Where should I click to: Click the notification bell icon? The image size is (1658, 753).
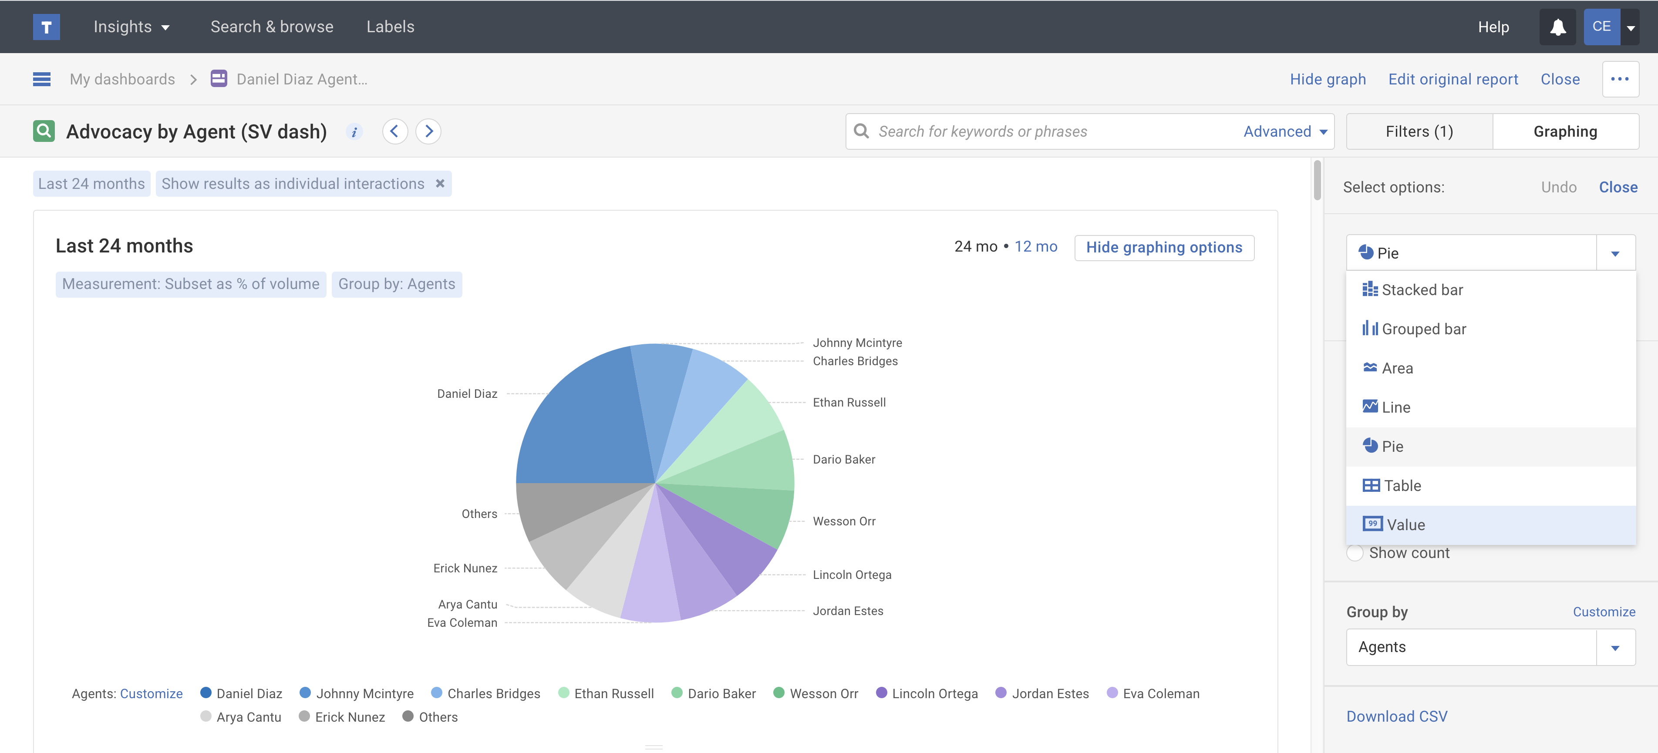coord(1557,27)
